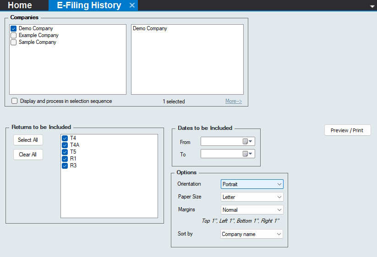
Task: Click the More--> link
Action: point(233,102)
